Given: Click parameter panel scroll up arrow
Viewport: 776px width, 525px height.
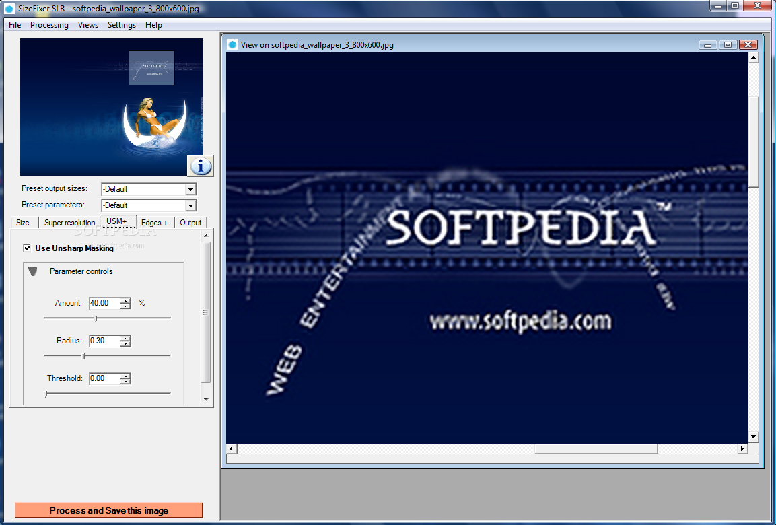Looking at the screenshot, I should 206,236.
